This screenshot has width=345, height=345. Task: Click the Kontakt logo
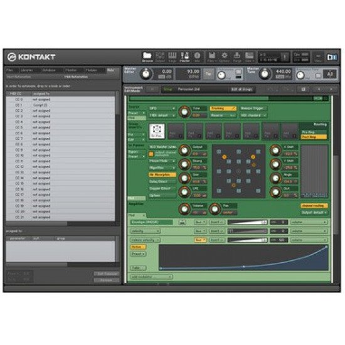pyautogui.click(x=31, y=57)
